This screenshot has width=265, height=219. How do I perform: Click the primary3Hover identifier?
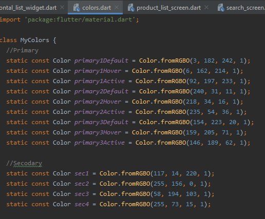pyautogui.click(x=98, y=132)
